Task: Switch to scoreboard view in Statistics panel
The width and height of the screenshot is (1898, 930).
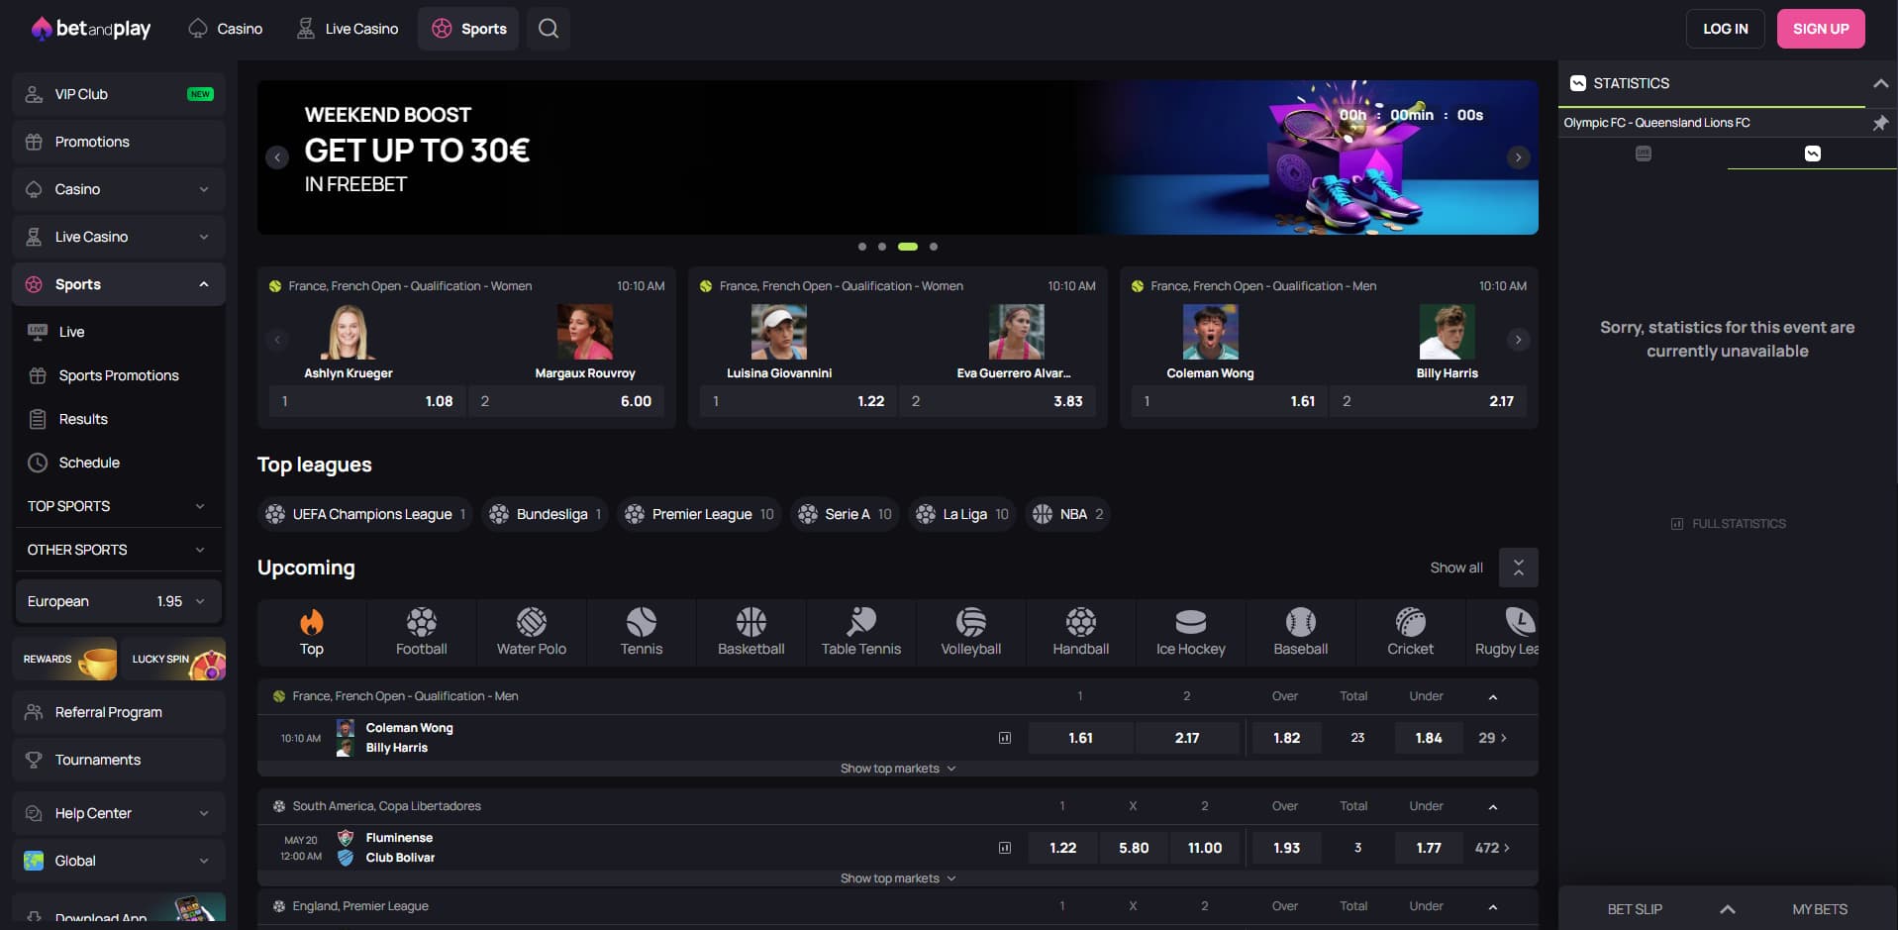Action: [1644, 154]
